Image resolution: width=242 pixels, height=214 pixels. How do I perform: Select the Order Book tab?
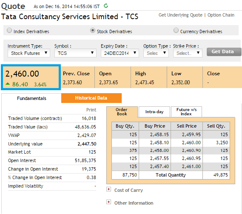[122, 111]
